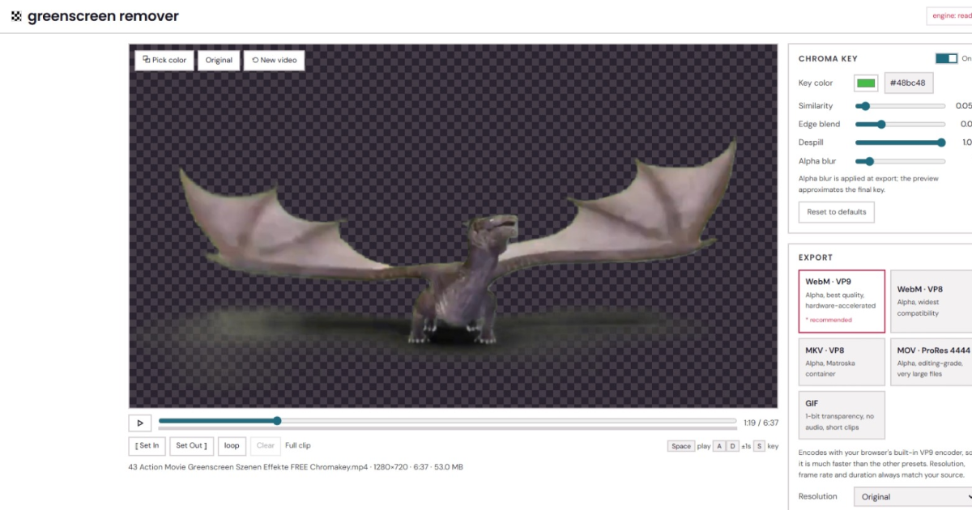
Task: Click the A key hint
Action: coord(718,446)
